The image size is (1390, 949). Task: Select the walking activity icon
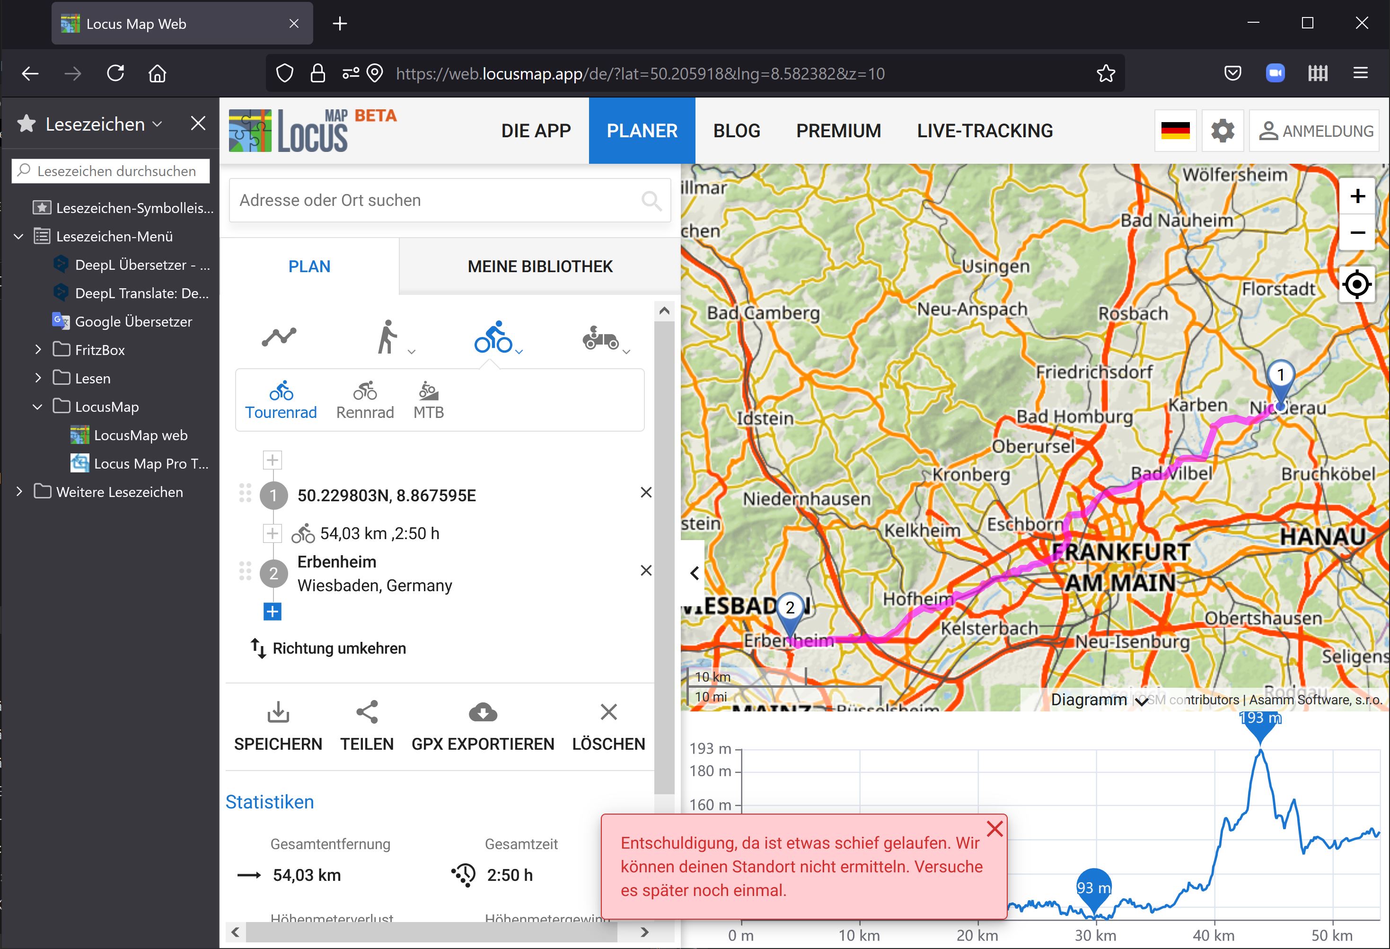[x=387, y=337]
